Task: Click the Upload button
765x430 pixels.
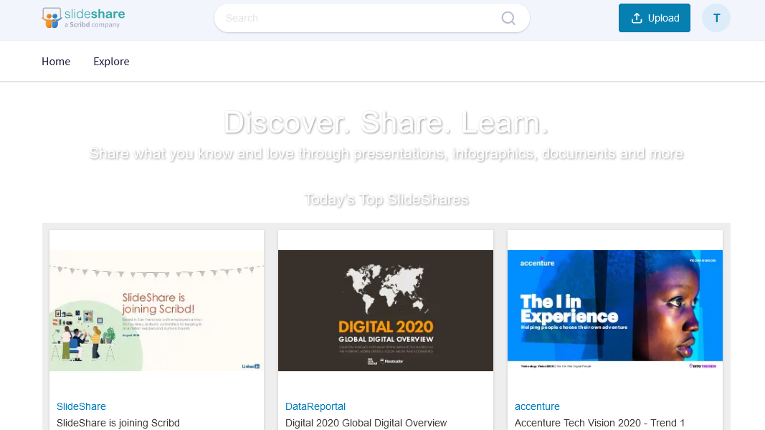Action: [x=655, y=18]
